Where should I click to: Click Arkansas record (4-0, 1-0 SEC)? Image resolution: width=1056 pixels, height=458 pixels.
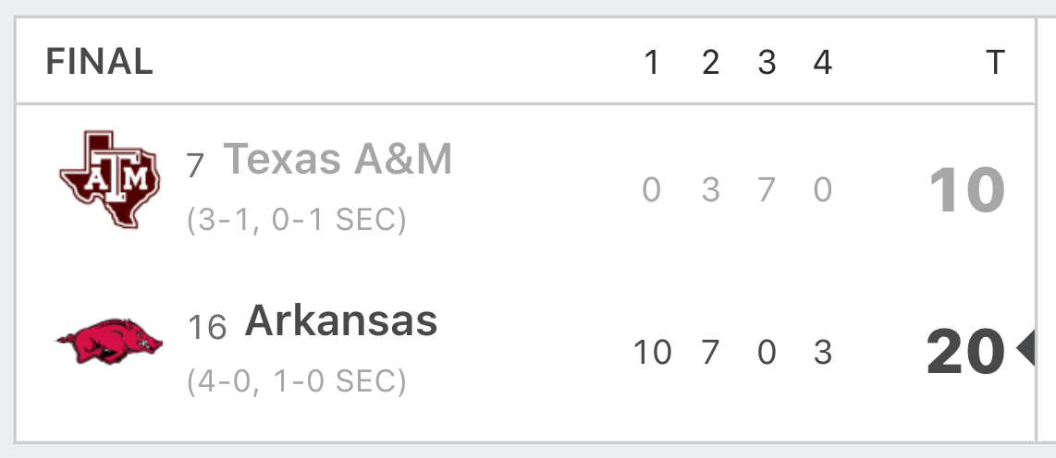point(297,381)
